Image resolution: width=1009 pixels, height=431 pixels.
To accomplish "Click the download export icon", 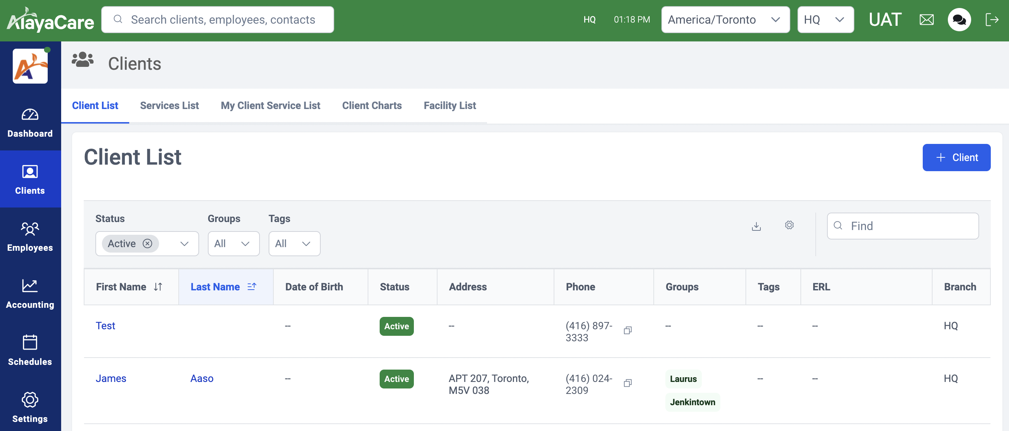I will pos(756,226).
